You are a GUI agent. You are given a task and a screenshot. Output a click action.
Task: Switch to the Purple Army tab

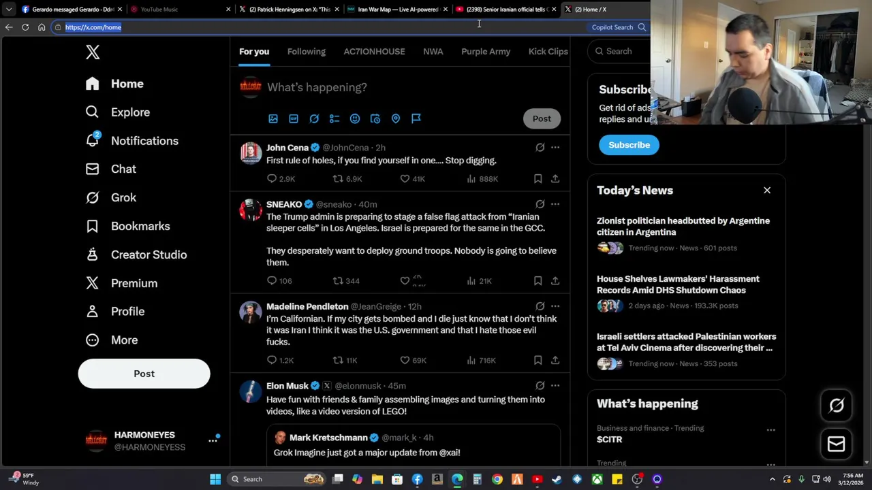486,52
